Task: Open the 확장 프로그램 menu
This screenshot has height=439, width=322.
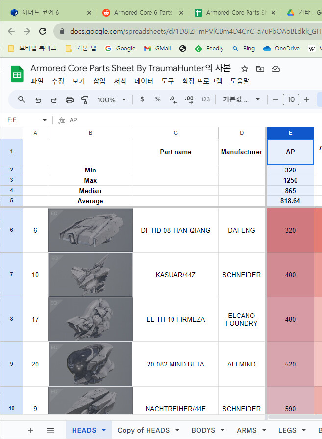Action: [x=202, y=81]
